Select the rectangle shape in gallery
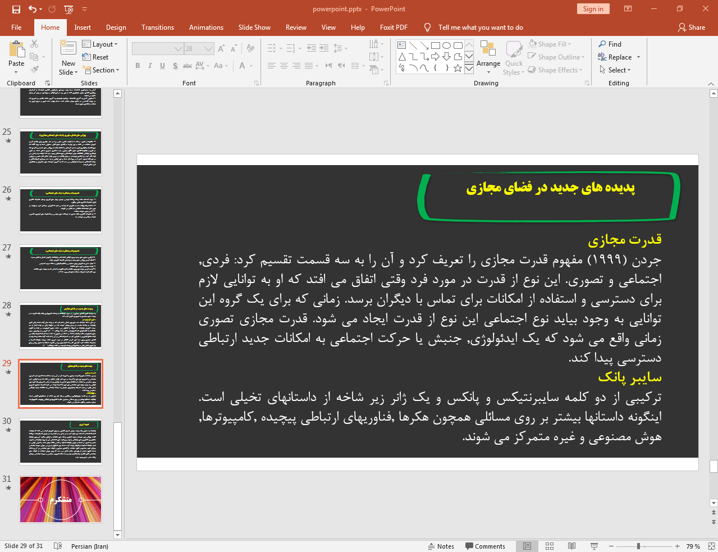 (x=436, y=45)
